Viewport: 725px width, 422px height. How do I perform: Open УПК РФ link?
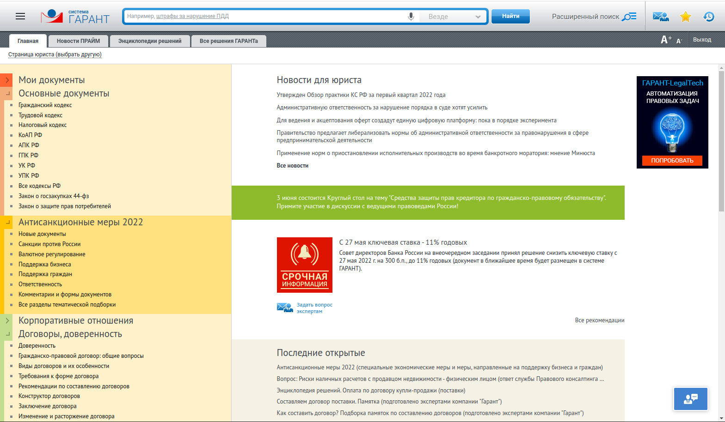click(29, 176)
